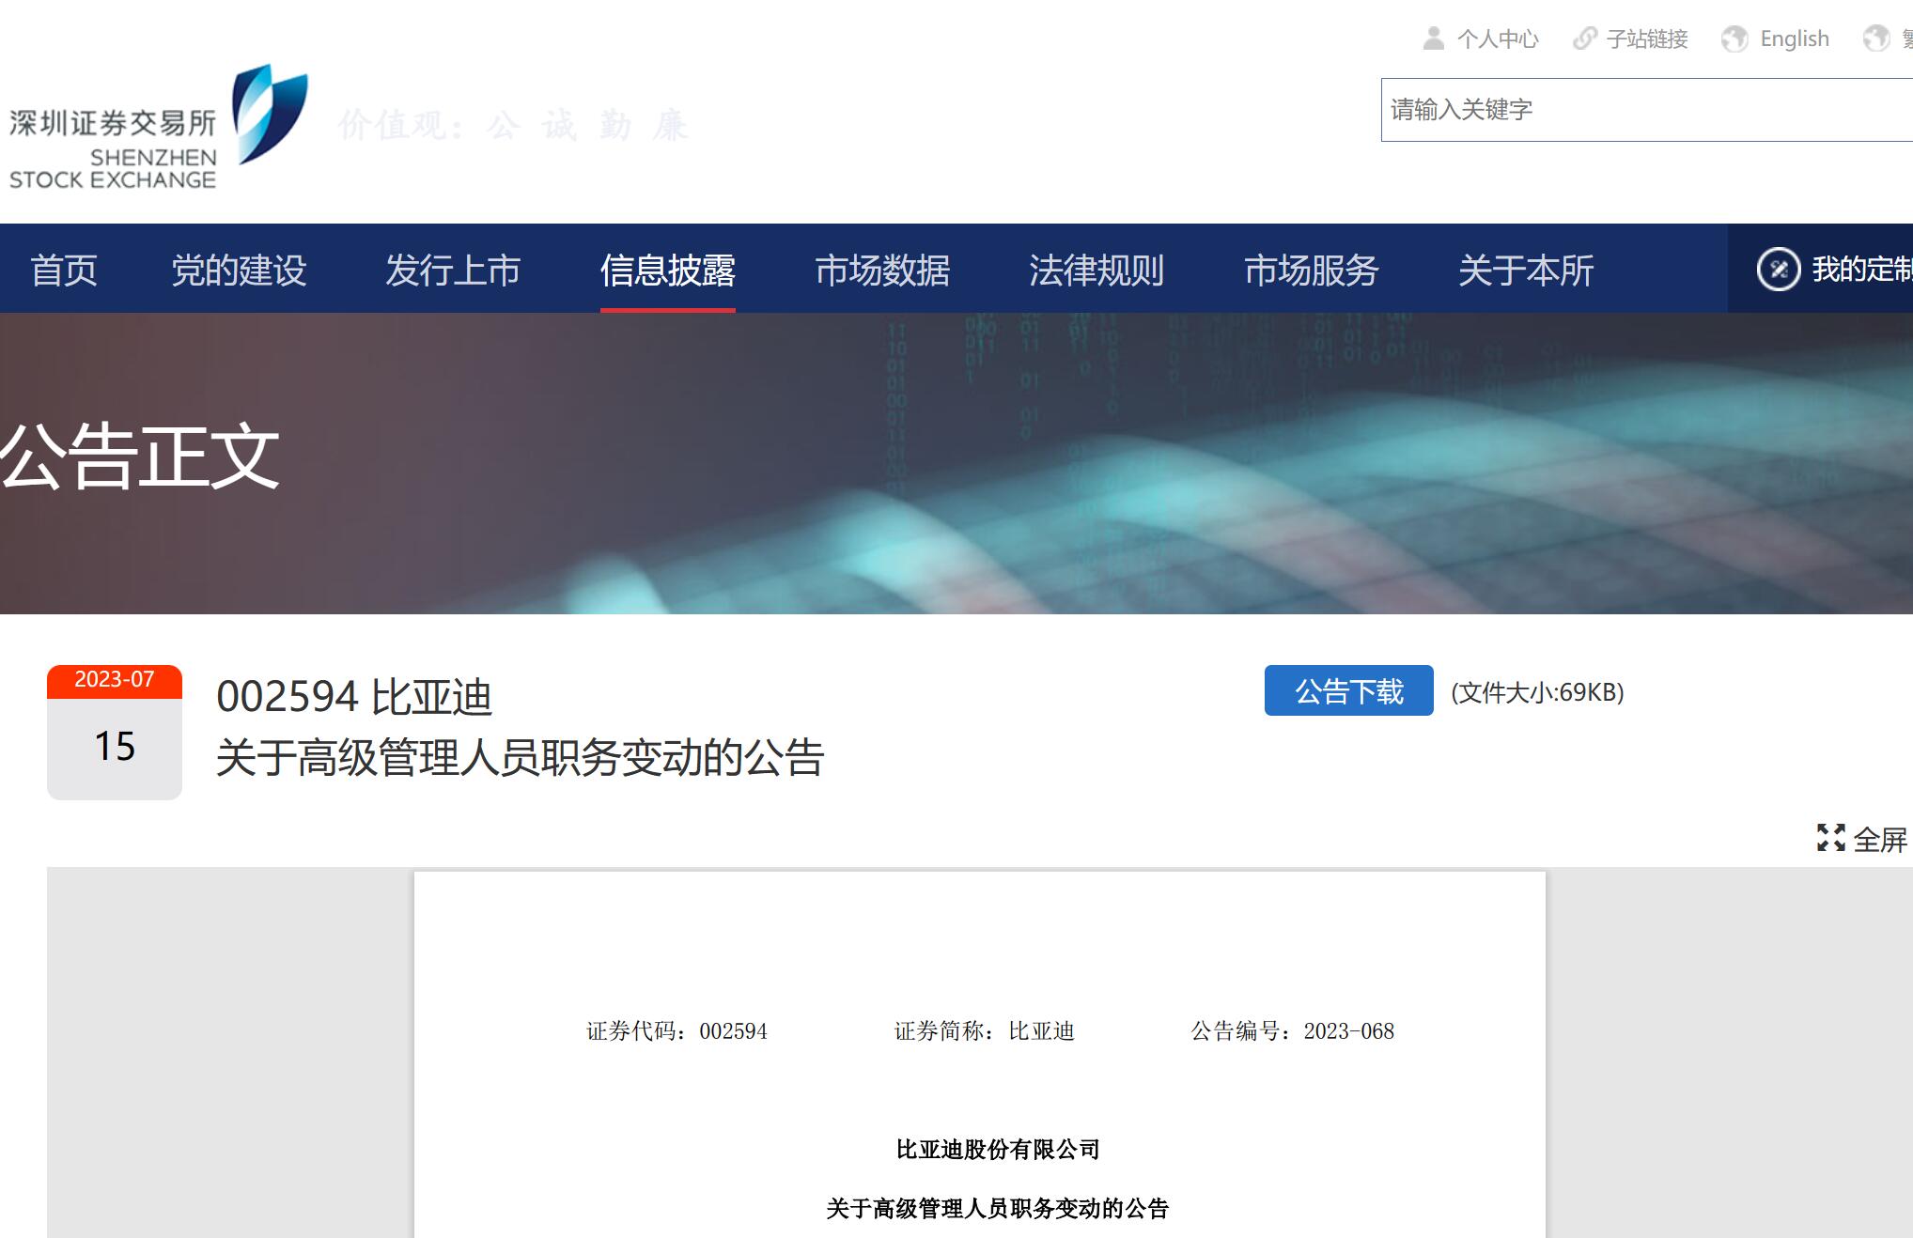Click 证券简称：比亚迪 in document

984,1031
